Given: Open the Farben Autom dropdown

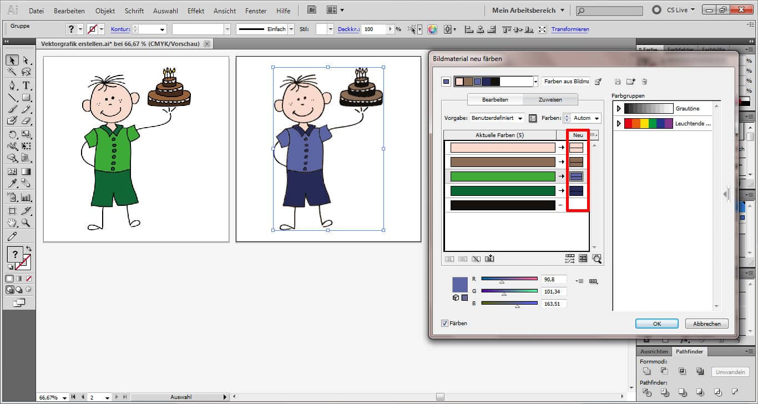Looking at the screenshot, I should click(587, 118).
